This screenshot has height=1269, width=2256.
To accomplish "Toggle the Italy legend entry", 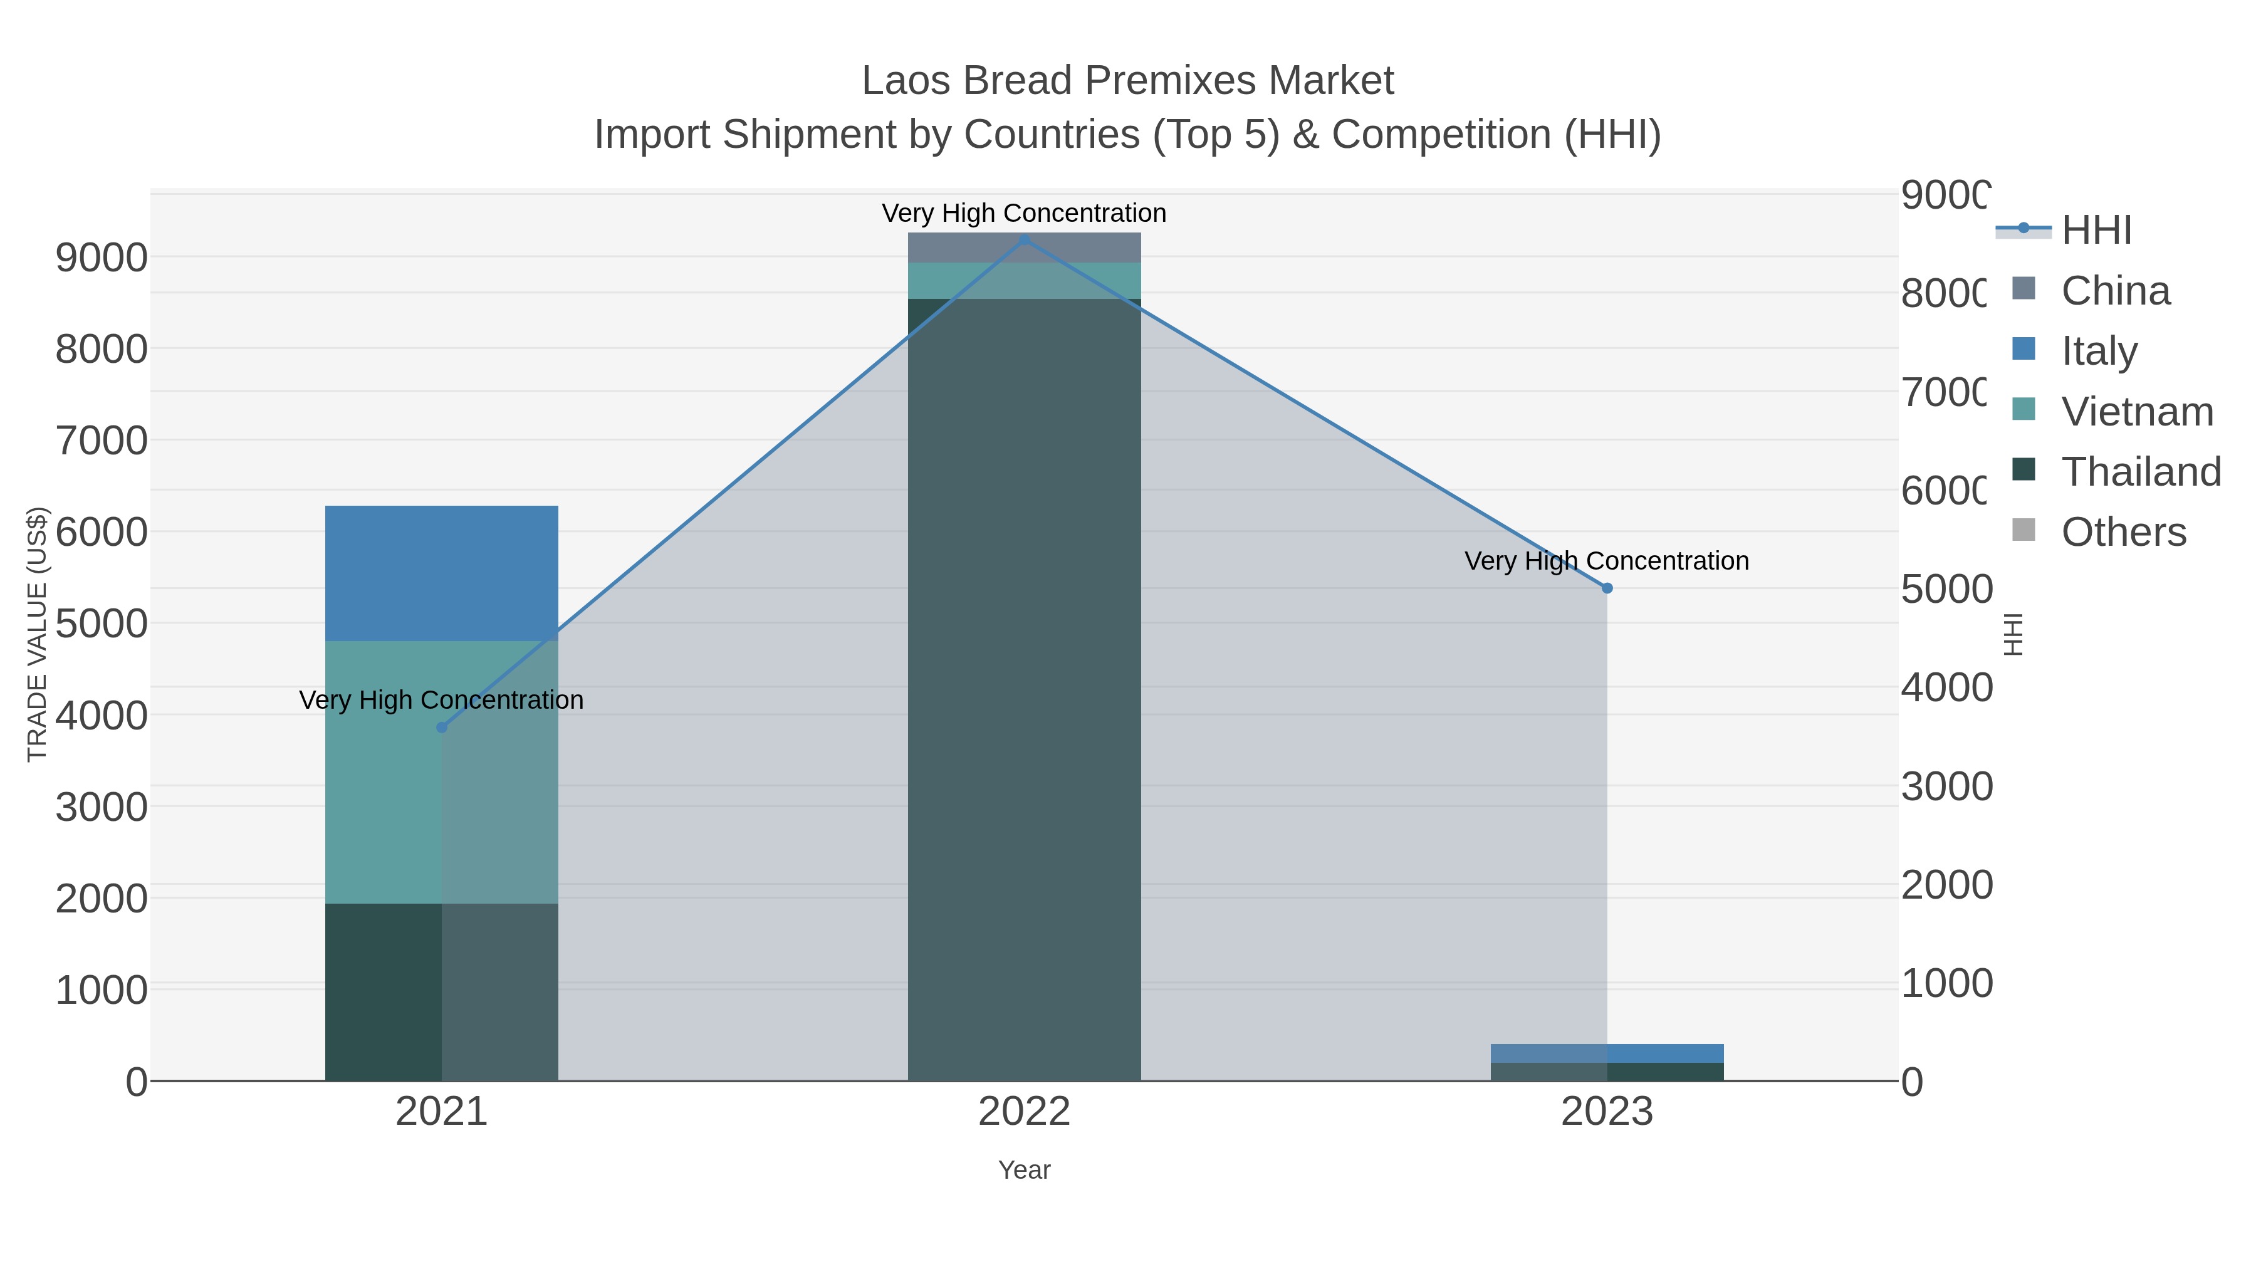I will click(x=2075, y=350).
